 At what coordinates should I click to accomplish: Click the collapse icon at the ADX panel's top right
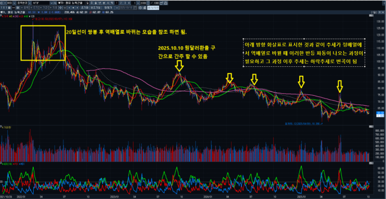pyautogui.click(x=371, y=163)
